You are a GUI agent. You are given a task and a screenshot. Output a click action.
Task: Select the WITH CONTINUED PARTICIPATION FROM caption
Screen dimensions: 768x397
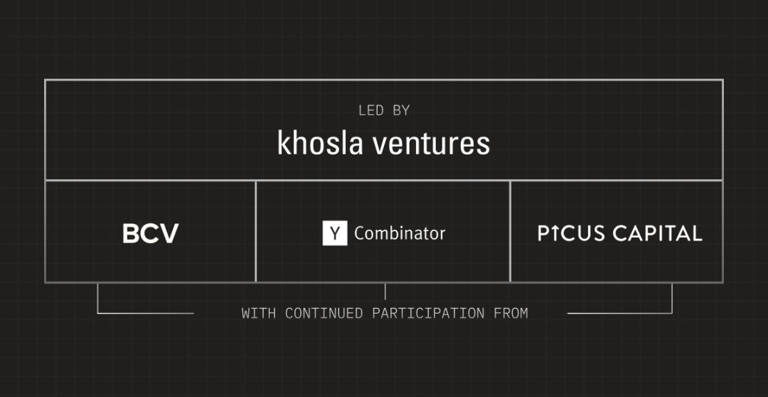point(385,313)
